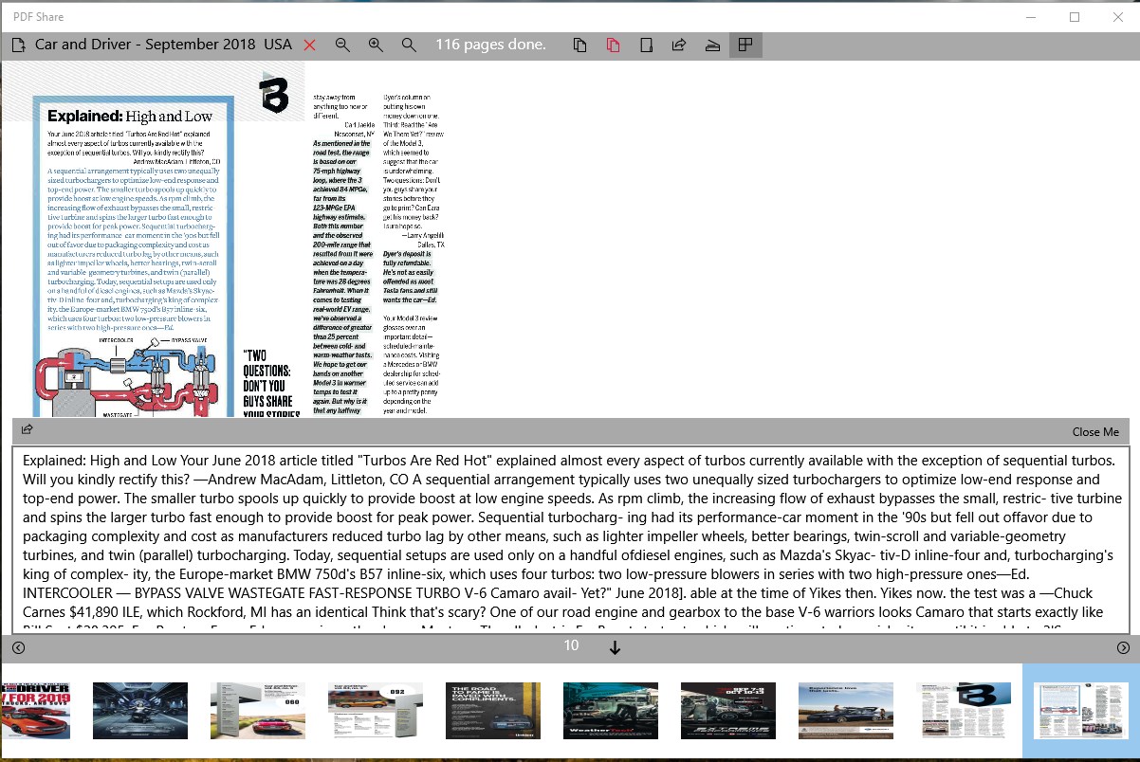Select the thumbnail with orange car listing
This screenshot has width=1140, height=762.
[x=376, y=711]
